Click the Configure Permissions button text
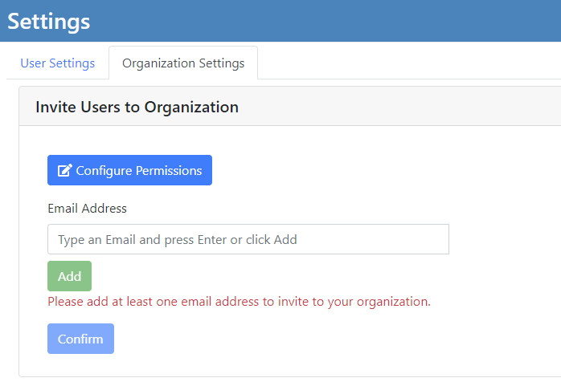Image resolution: width=561 pixels, height=382 pixels. coord(138,170)
